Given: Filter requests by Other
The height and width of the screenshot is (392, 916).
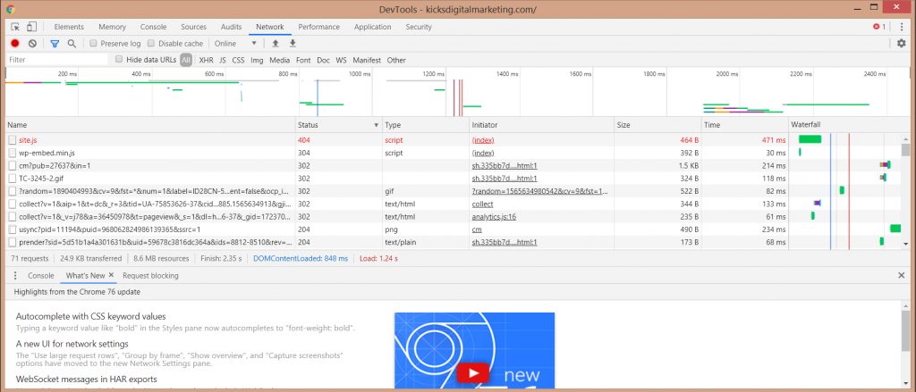Looking at the screenshot, I should (396, 60).
